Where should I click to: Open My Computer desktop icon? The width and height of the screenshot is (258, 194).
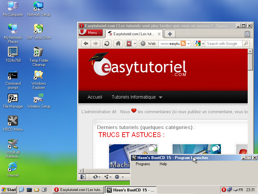click(13, 9)
